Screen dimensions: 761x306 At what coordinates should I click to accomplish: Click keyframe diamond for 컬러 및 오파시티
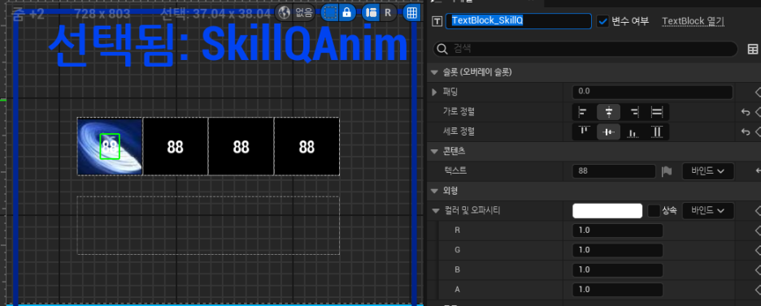(x=758, y=210)
